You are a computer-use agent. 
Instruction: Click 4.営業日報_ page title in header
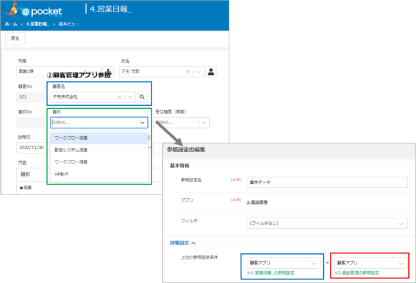coord(111,10)
